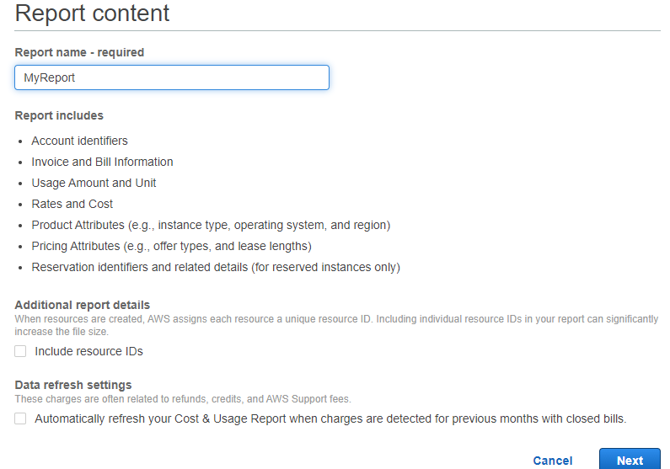
Task: Click the 'Reservation identifiers and related details' item
Action: (216, 267)
